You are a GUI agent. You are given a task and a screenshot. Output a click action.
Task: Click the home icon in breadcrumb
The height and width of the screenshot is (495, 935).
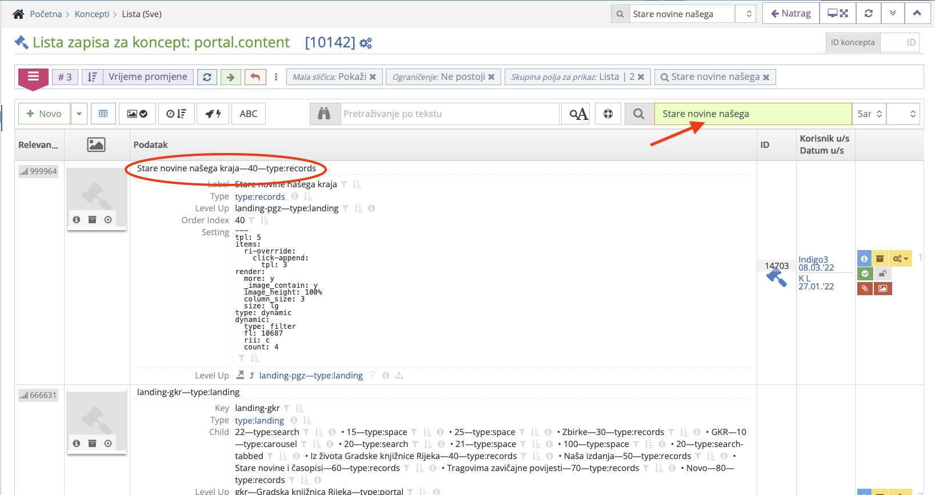click(x=18, y=14)
